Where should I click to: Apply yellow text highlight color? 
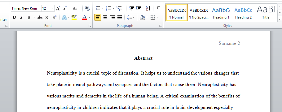74,17
